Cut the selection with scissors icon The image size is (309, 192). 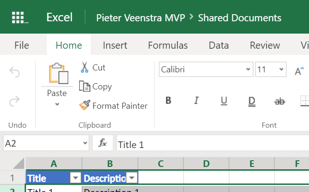[84, 68]
